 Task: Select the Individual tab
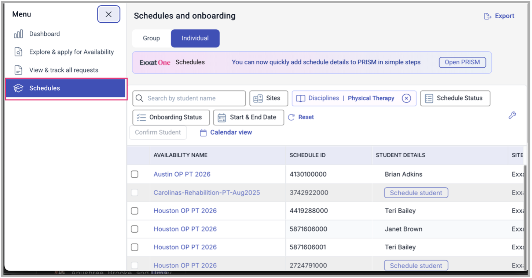click(195, 38)
